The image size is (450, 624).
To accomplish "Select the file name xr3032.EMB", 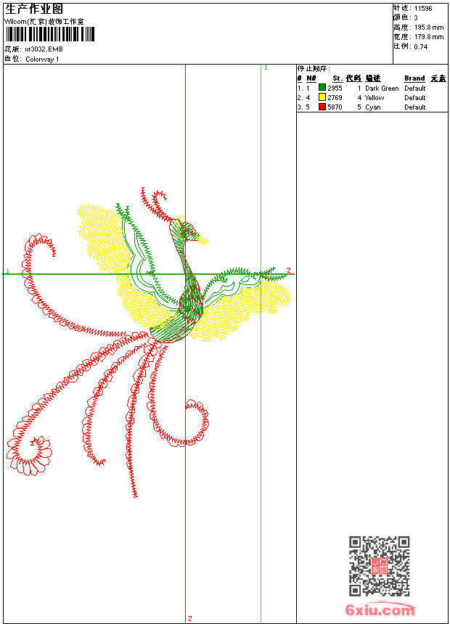I will tap(44, 49).
